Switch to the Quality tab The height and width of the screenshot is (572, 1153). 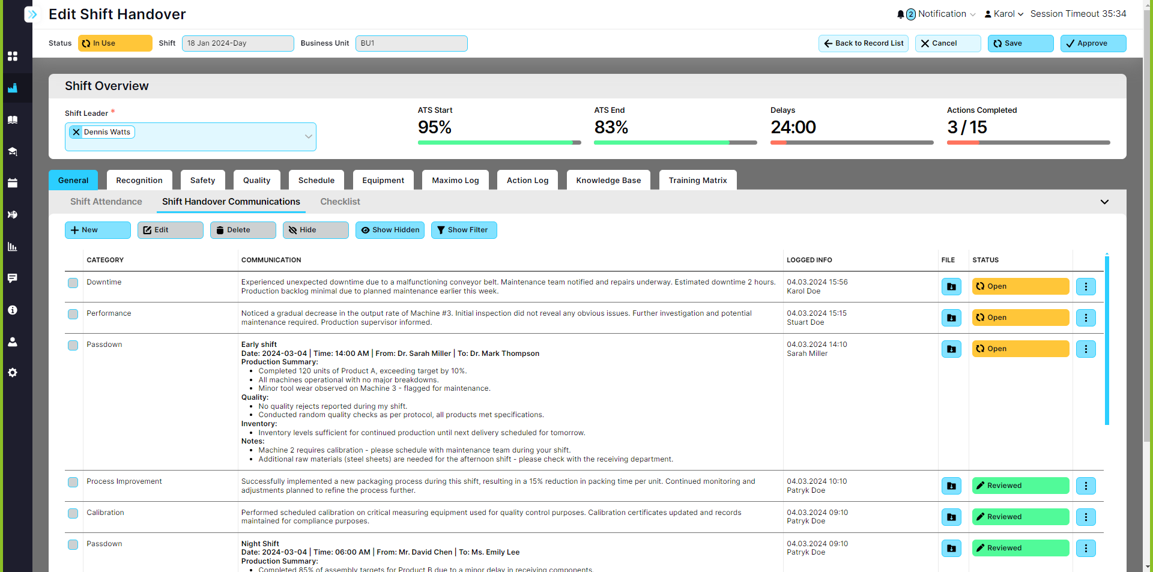point(256,180)
